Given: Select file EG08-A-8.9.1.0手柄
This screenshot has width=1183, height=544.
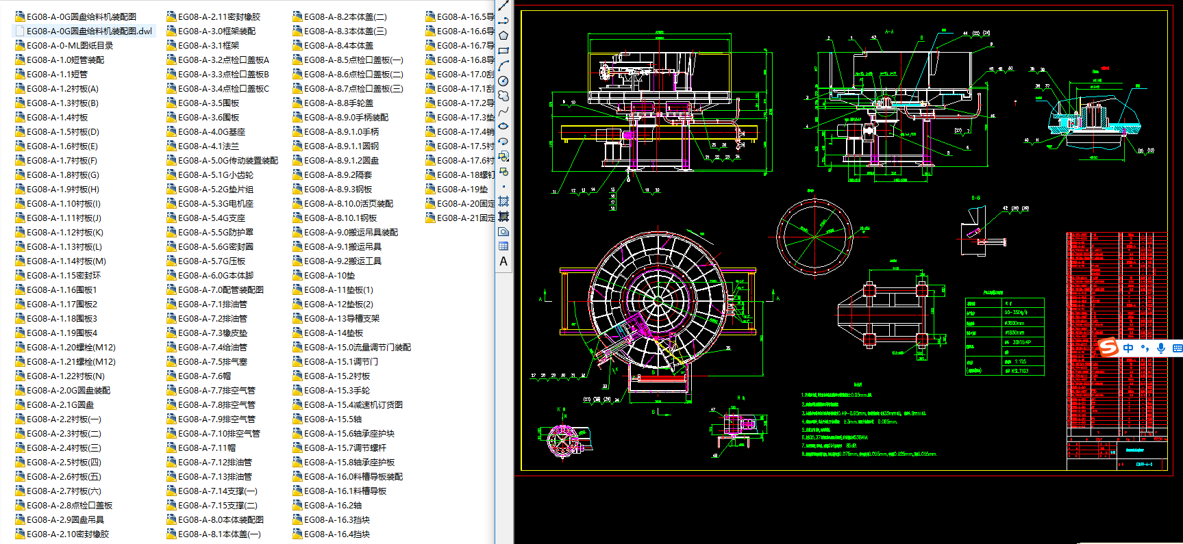Looking at the screenshot, I should (336, 131).
